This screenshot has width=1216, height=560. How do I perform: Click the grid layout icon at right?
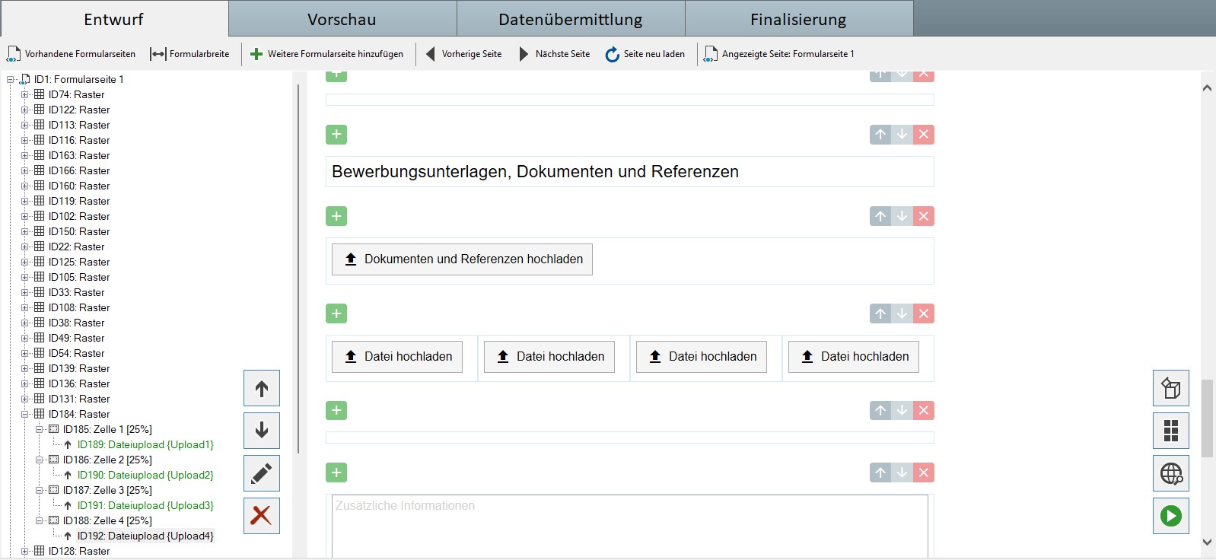[x=1170, y=431]
